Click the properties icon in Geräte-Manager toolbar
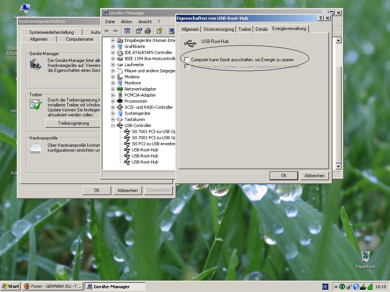Screen dimensions: 390x292 139,31
